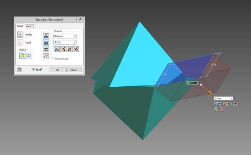This screenshot has width=251, height=155.
Task: Open the dialog help icon
Action: point(20,70)
